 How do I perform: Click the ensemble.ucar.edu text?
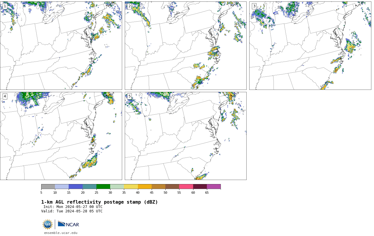(x=61, y=233)
